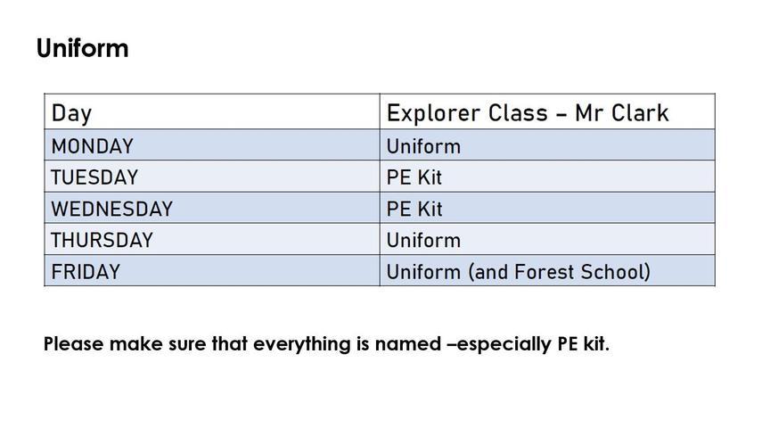Click the words Mr Clark
The height and width of the screenshot is (428, 762).
point(622,113)
